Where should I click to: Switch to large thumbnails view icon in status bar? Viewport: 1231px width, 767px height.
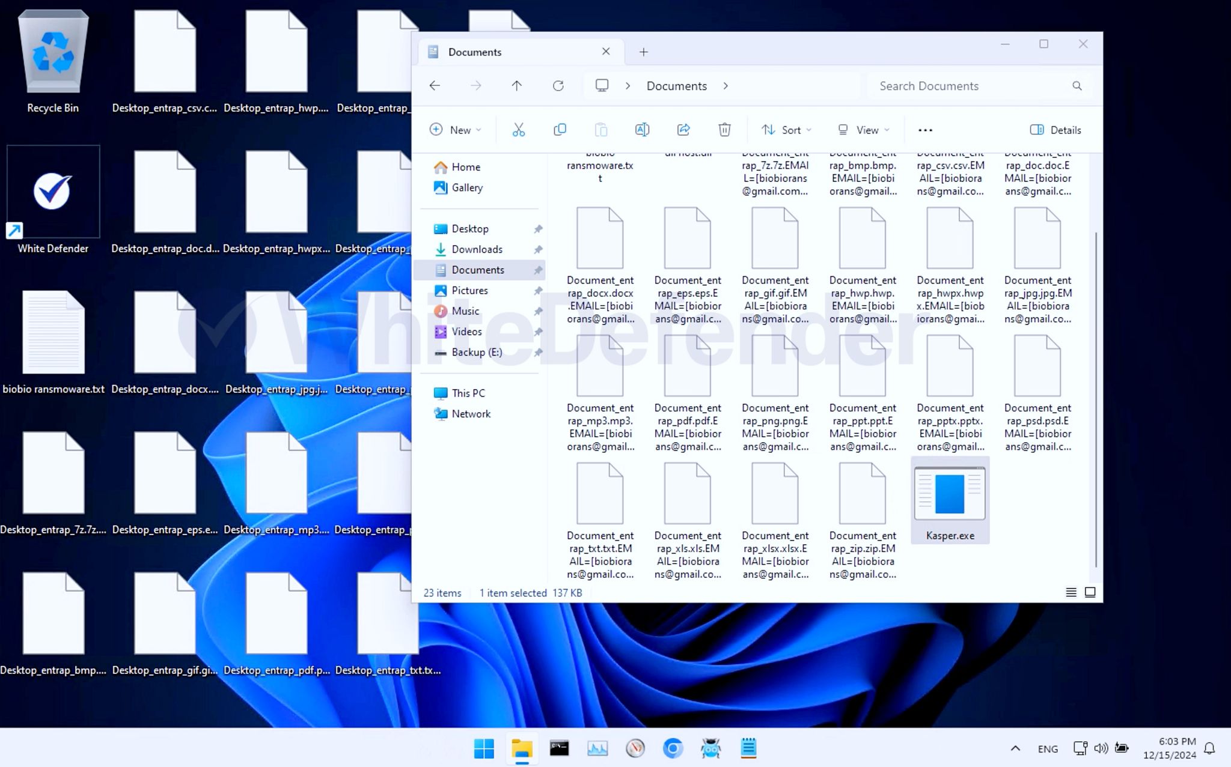pyautogui.click(x=1090, y=593)
